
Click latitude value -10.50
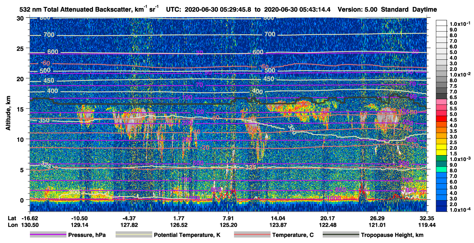pos(79,218)
